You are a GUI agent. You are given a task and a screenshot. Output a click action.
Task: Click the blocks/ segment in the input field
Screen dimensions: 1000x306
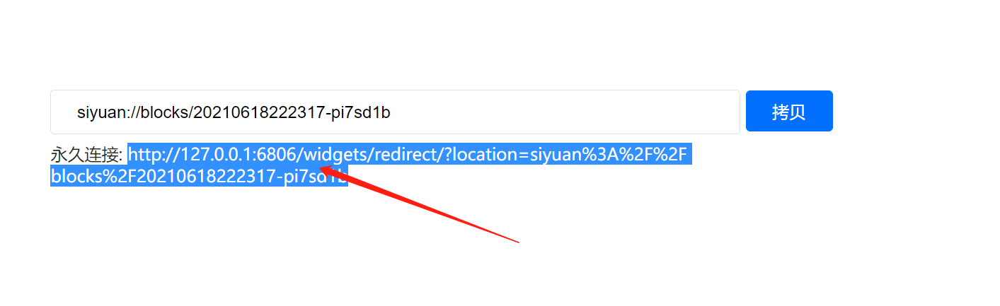169,112
